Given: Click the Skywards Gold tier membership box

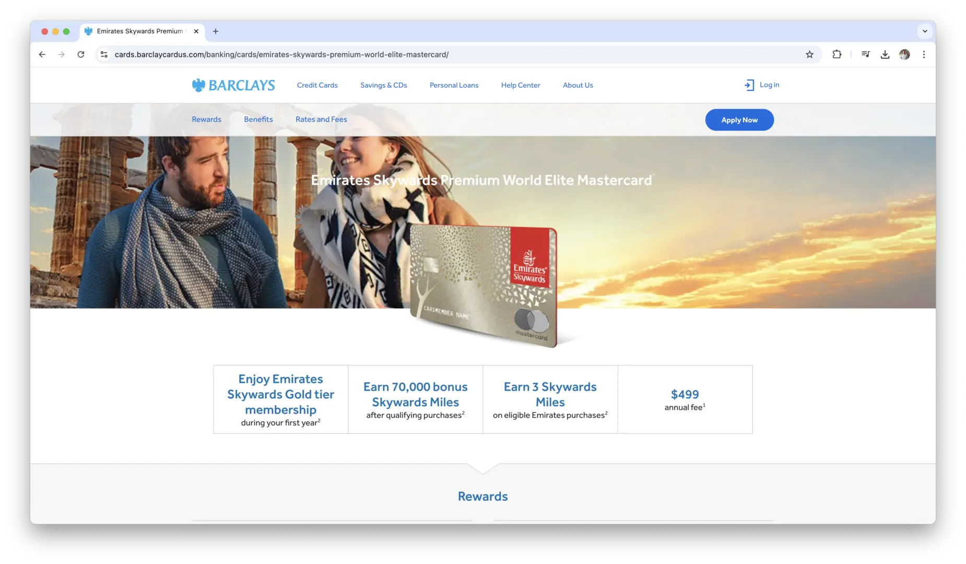Looking at the screenshot, I should (x=280, y=399).
